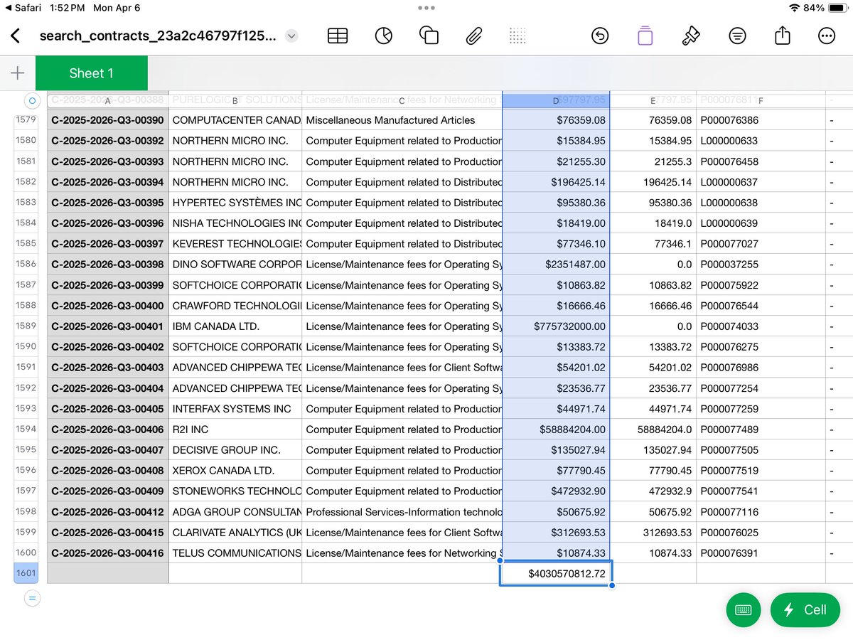Select cell L000000633
853x640 pixels.
point(761,141)
